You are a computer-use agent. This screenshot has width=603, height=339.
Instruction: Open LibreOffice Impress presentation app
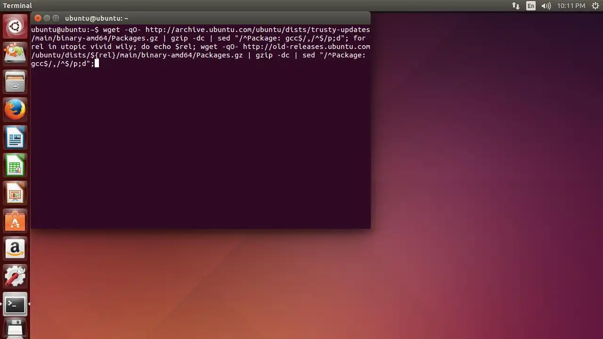coord(15,194)
